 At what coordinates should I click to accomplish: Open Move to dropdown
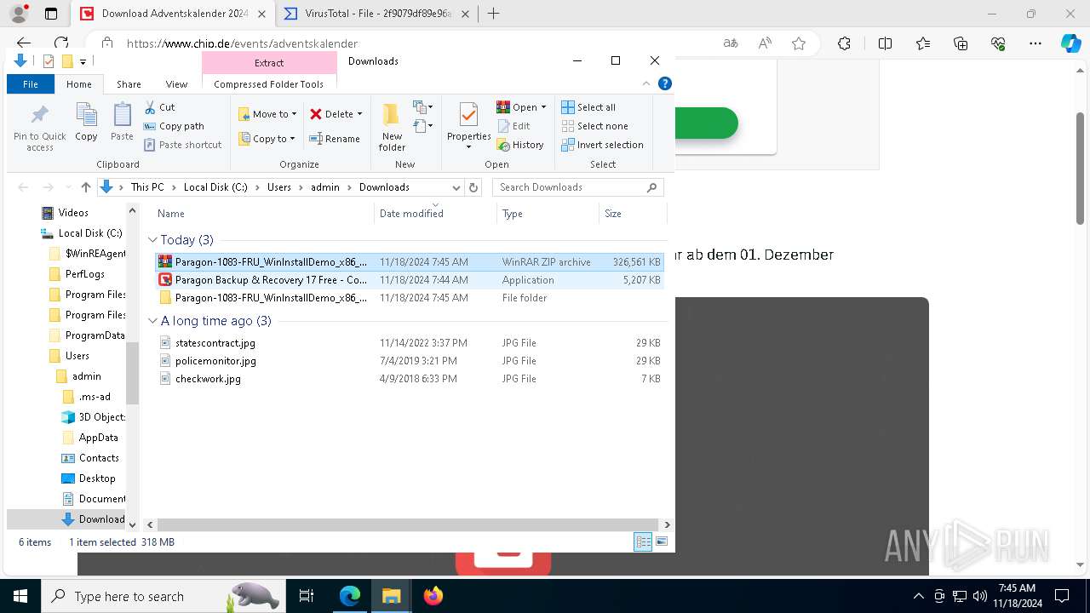tap(268, 114)
